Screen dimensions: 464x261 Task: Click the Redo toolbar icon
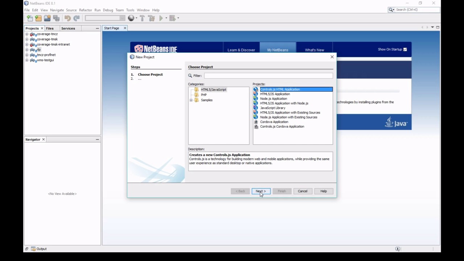(76, 18)
